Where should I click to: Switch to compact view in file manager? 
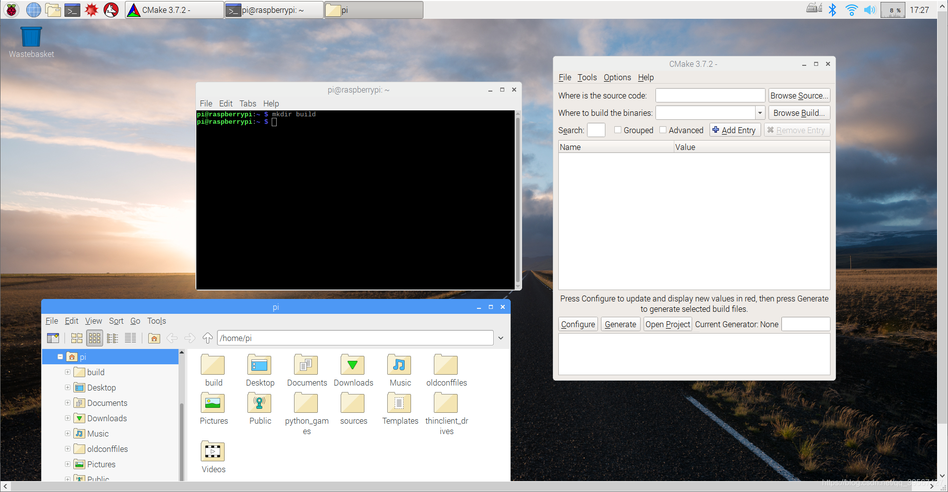click(113, 338)
